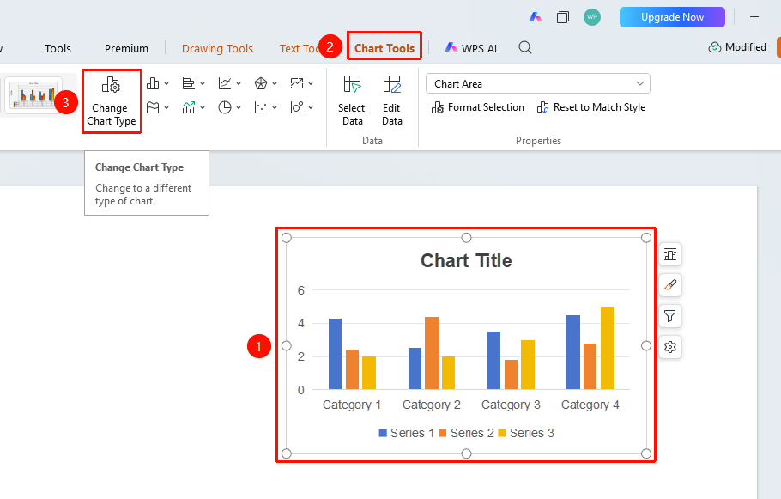Click the yellow Series 3 legend swatch

pos(502,433)
